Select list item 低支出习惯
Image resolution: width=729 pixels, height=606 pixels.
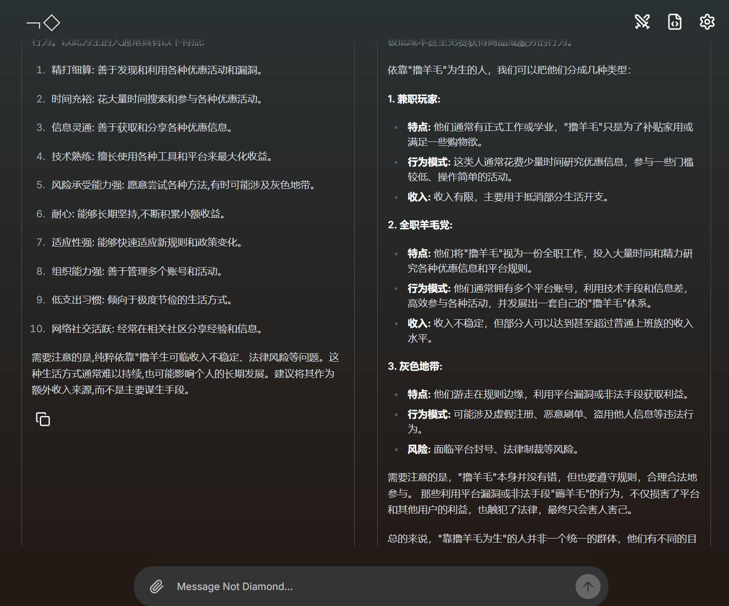tap(143, 300)
